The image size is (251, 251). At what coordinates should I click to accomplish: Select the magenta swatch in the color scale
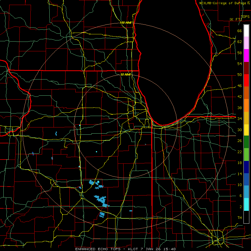[246, 55]
